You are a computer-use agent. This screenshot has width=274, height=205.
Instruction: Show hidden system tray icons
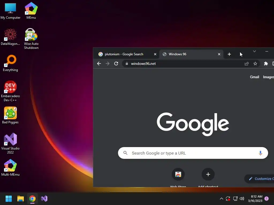[x=221, y=199]
